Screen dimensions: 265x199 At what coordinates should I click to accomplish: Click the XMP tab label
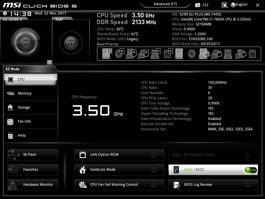(x=59, y=19)
